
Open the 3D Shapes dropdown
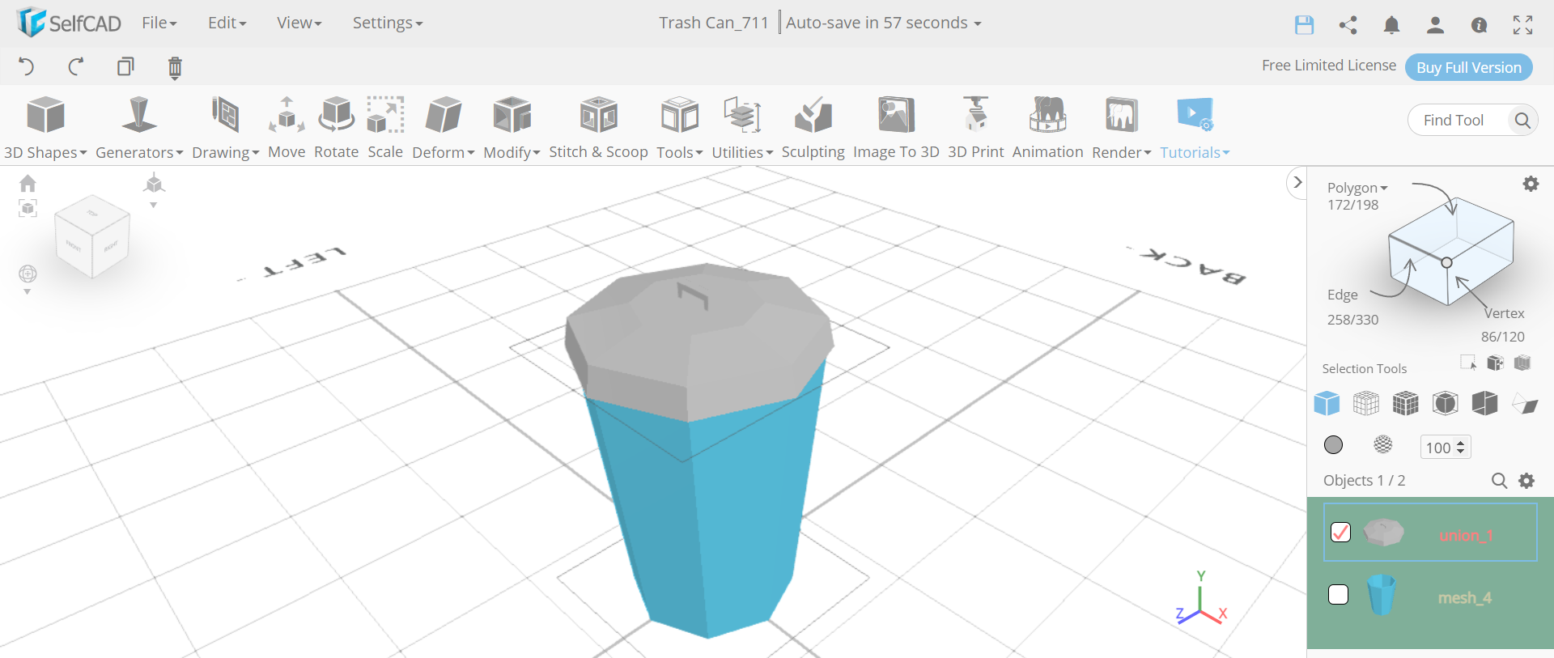[x=45, y=128]
